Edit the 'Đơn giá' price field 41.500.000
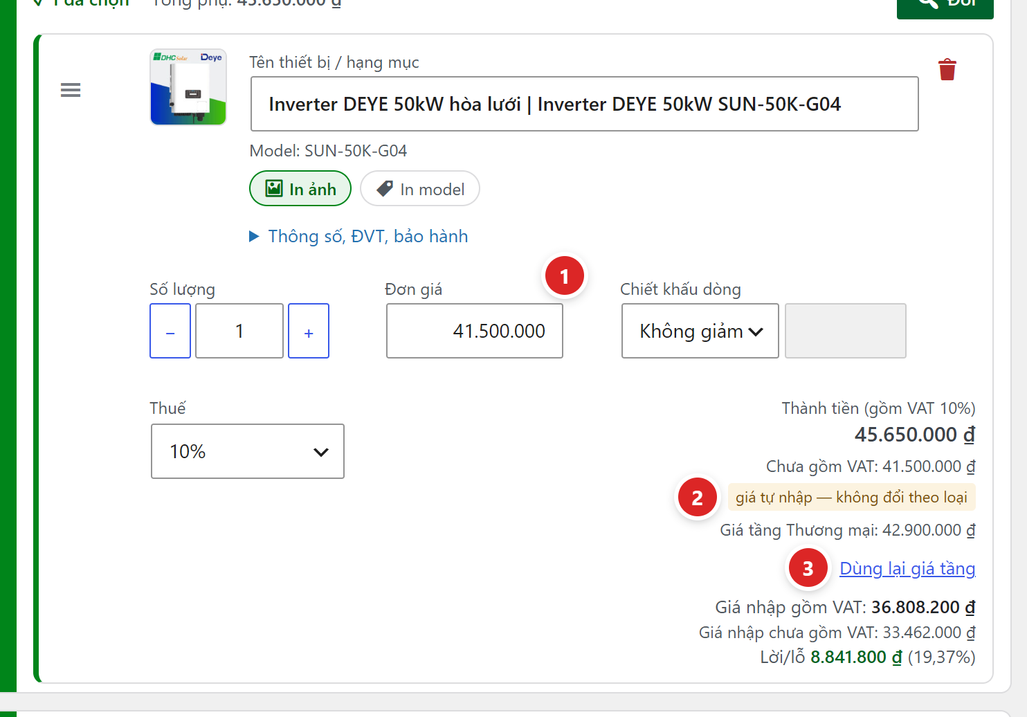This screenshot has height=717, width=1027. click(x=475, y=331)
